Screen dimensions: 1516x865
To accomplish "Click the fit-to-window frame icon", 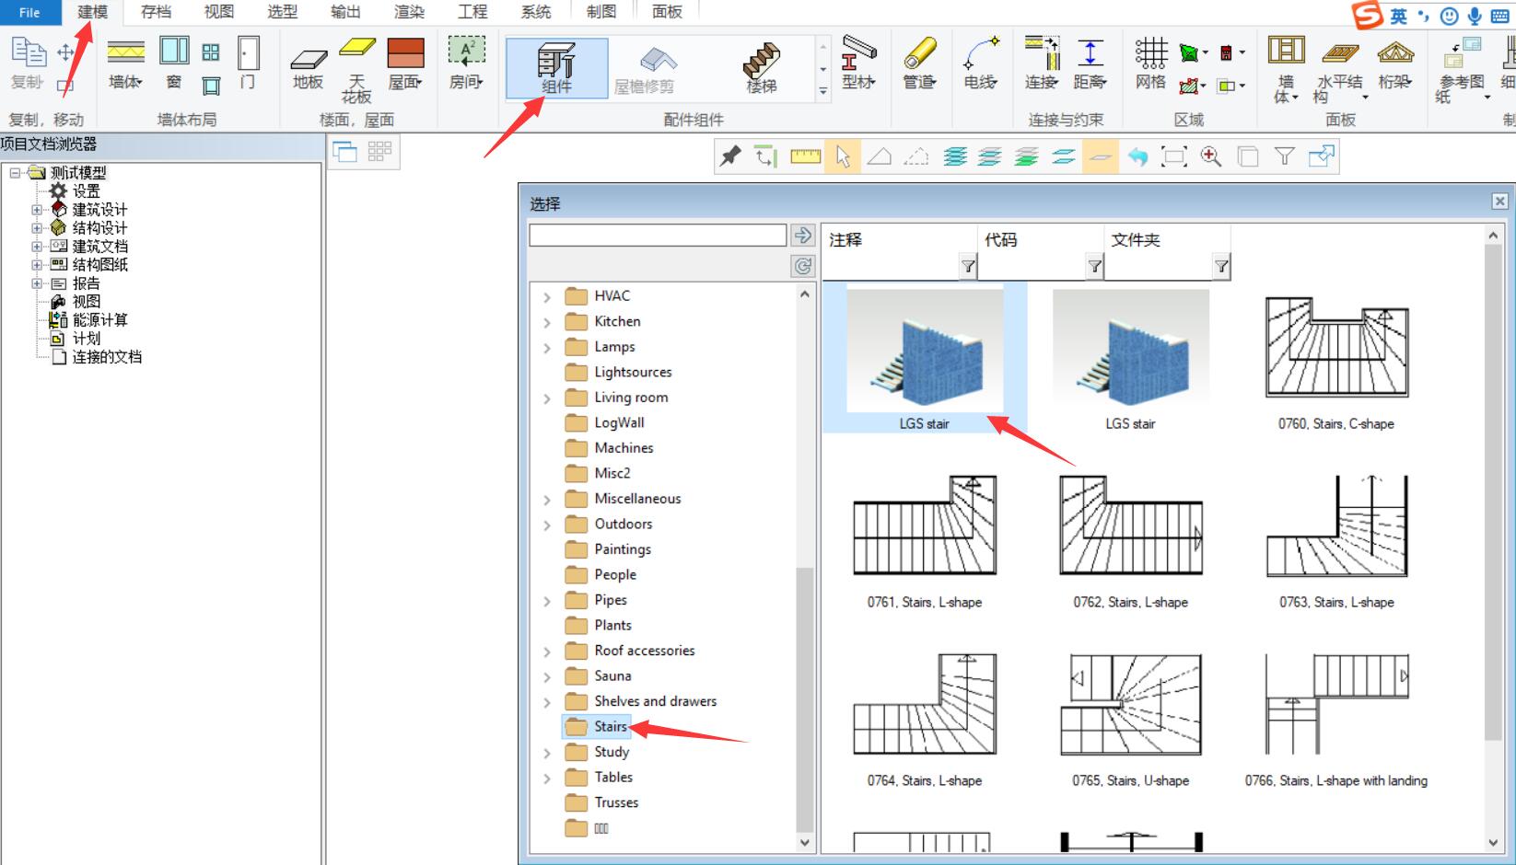I will point(1174,156).
